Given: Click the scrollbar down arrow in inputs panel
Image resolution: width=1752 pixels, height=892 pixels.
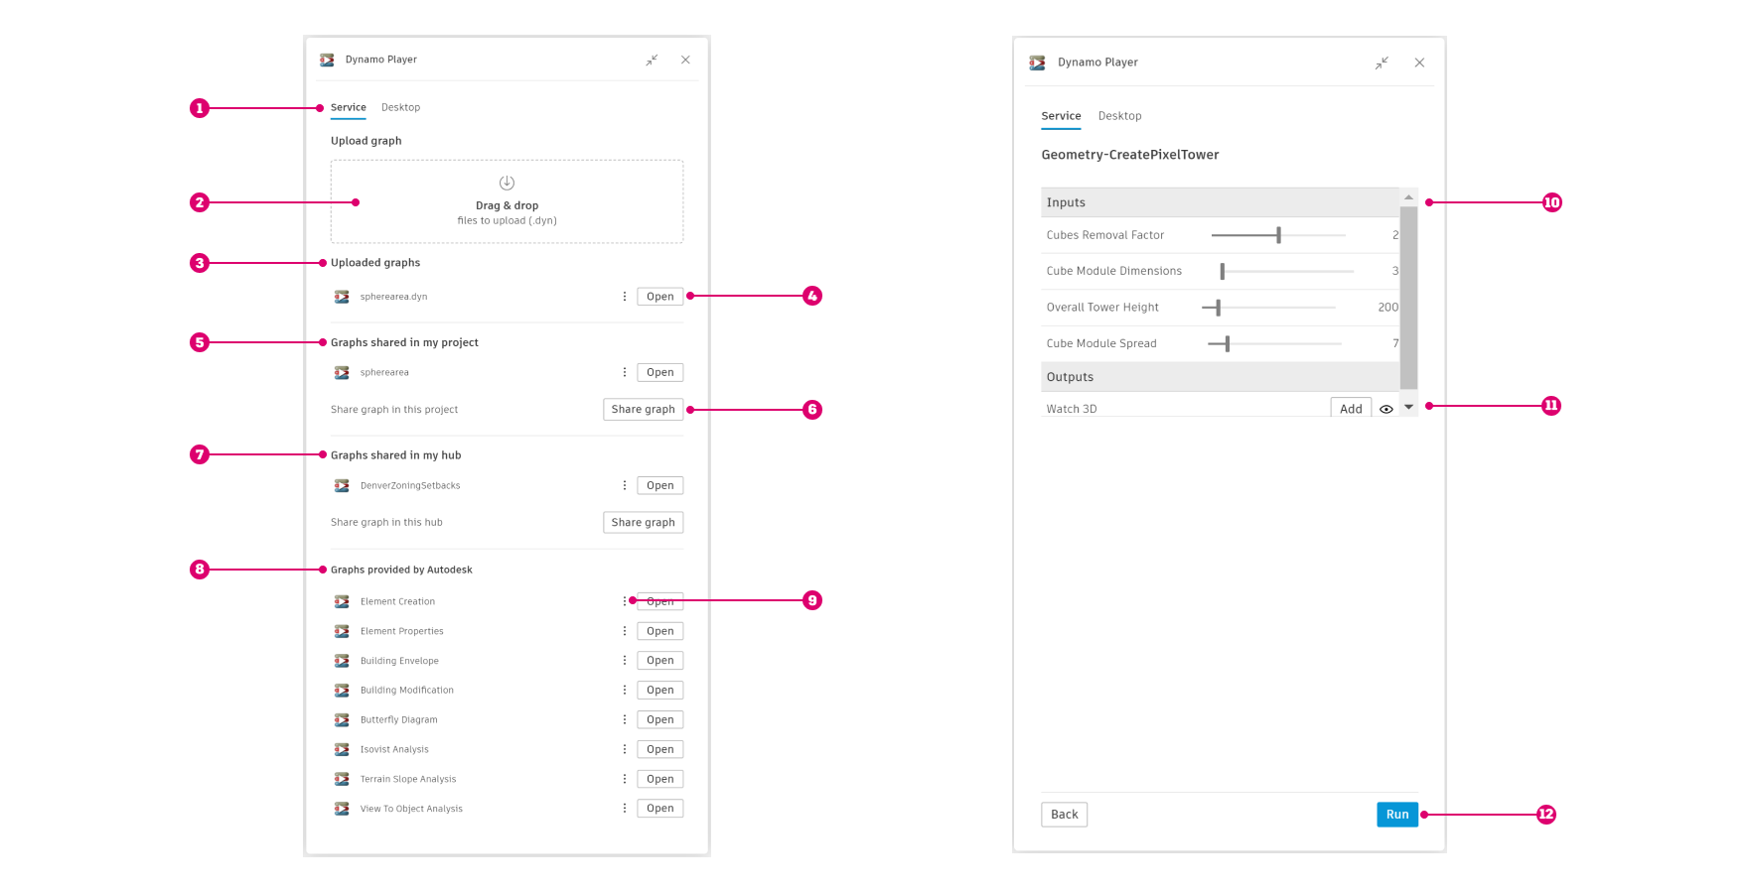Looking at the screenshot, I should tap(1408, 407).
